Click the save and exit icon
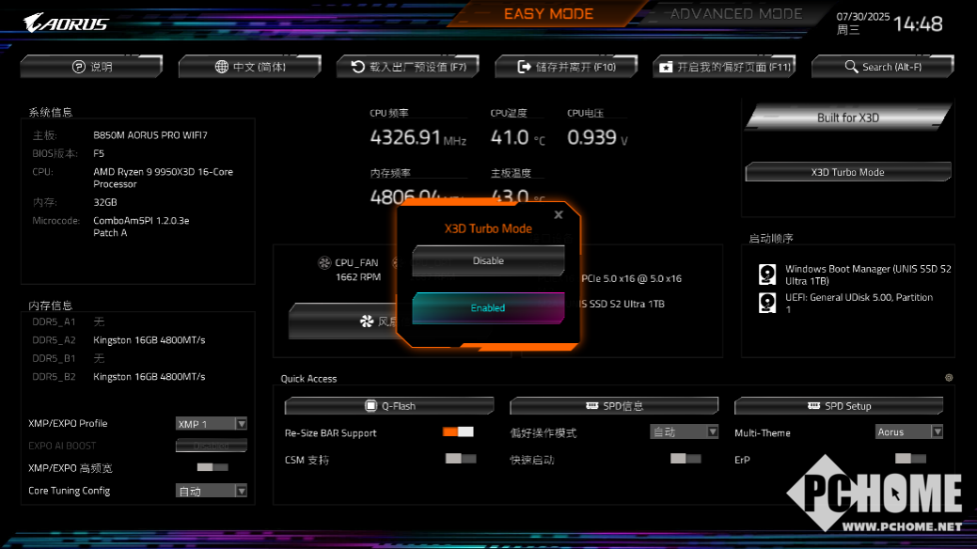This screenshot has height=549, width=977. [x=525, y=67]
